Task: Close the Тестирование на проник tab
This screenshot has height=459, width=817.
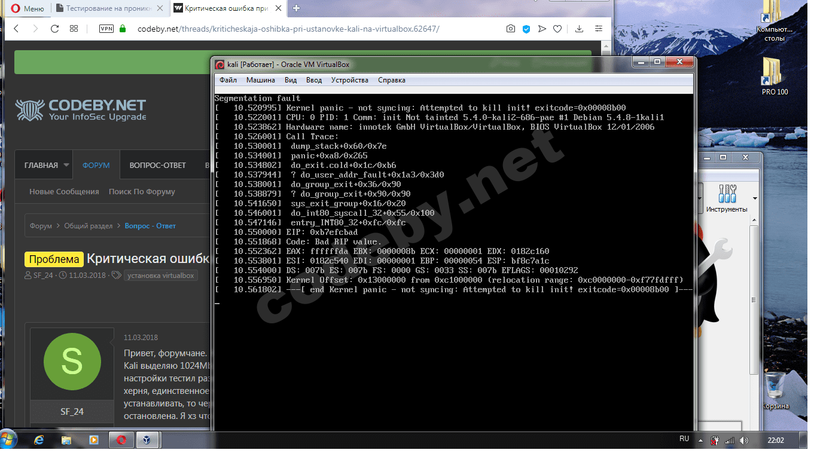Action: [x=161, y=8]
